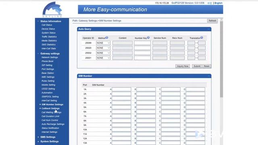
Task: Open the Automation page
Action: point(47,93)
